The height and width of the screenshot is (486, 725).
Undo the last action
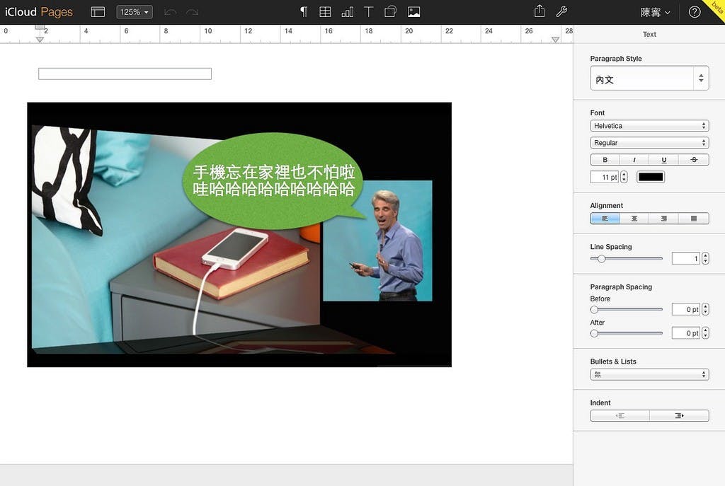click(170, 12)
